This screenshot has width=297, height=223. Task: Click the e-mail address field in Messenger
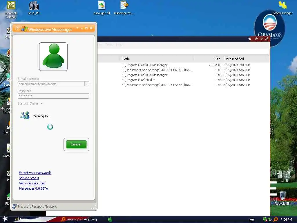coord(51,84)
